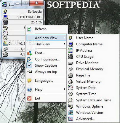
Task: Toggle the Show Caption checkmark
Action: (29, 66)
